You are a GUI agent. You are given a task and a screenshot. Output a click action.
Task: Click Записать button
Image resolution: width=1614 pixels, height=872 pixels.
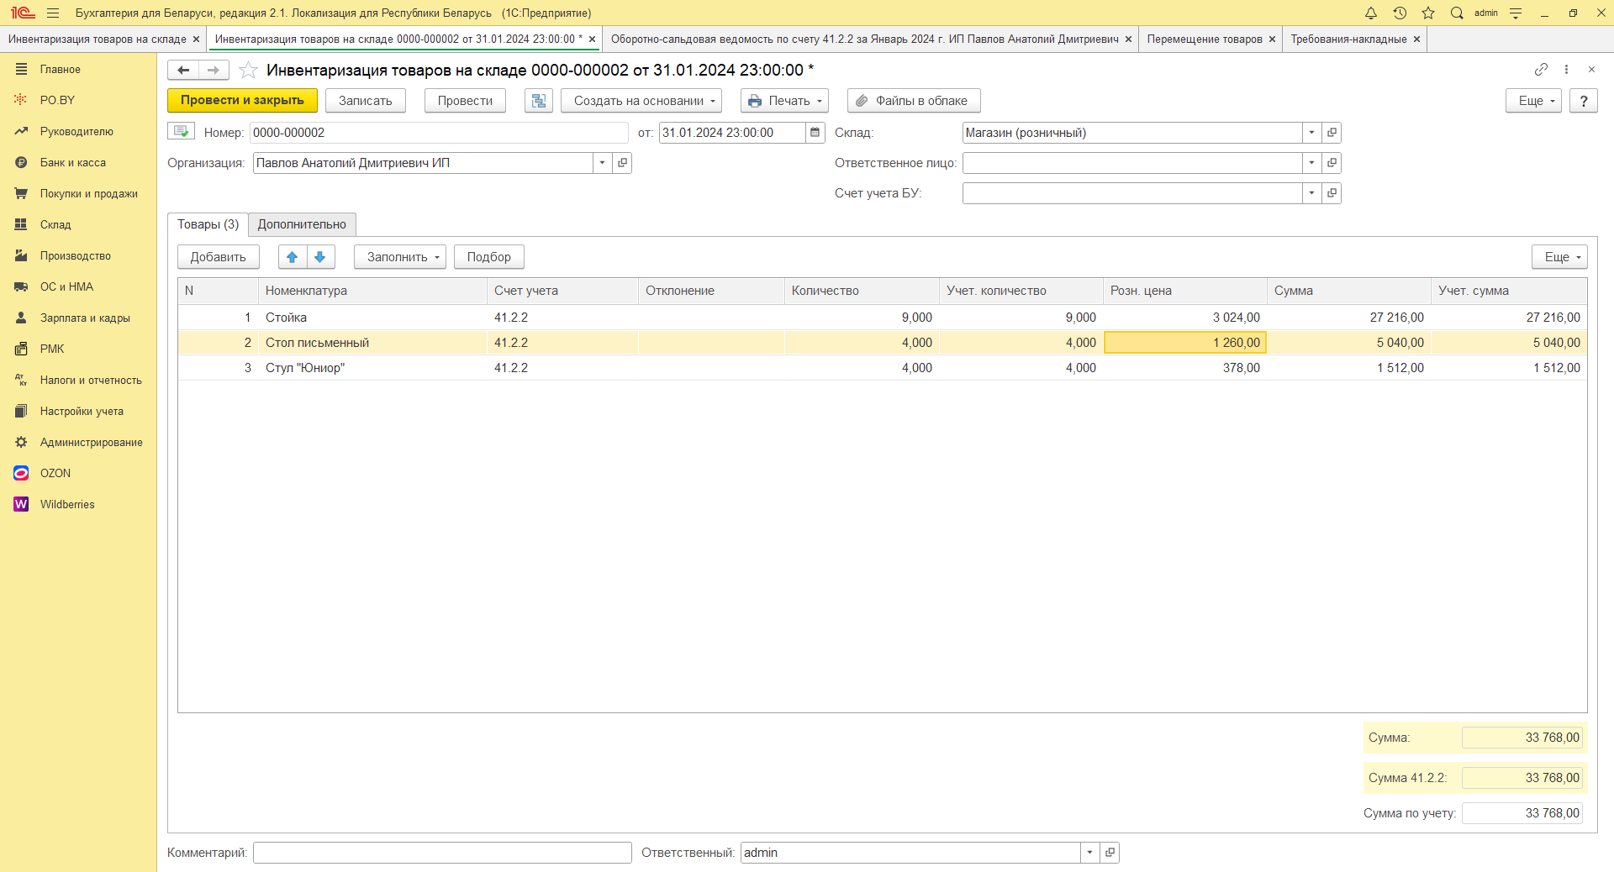365,101
